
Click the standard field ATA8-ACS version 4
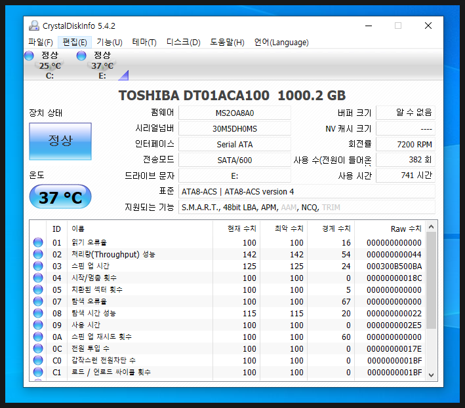(x=307, y=192)
